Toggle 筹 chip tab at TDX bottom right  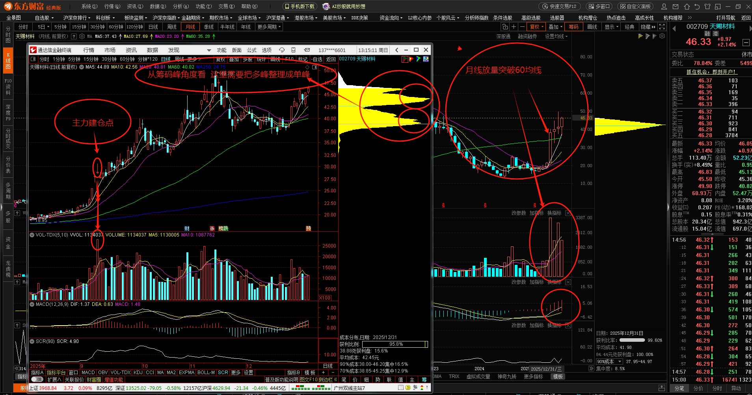(x=424, y=379)
